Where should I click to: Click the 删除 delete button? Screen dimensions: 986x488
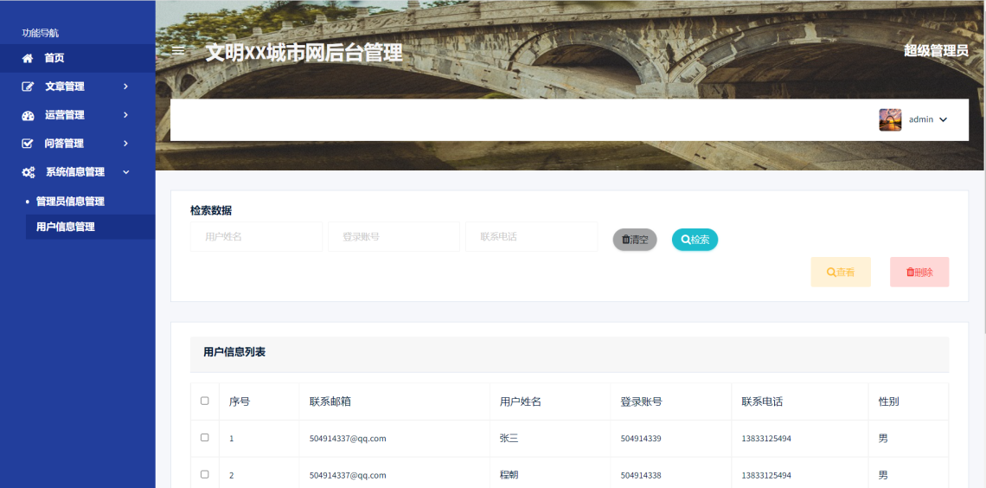pyautogui.click(x=919, y=273)
